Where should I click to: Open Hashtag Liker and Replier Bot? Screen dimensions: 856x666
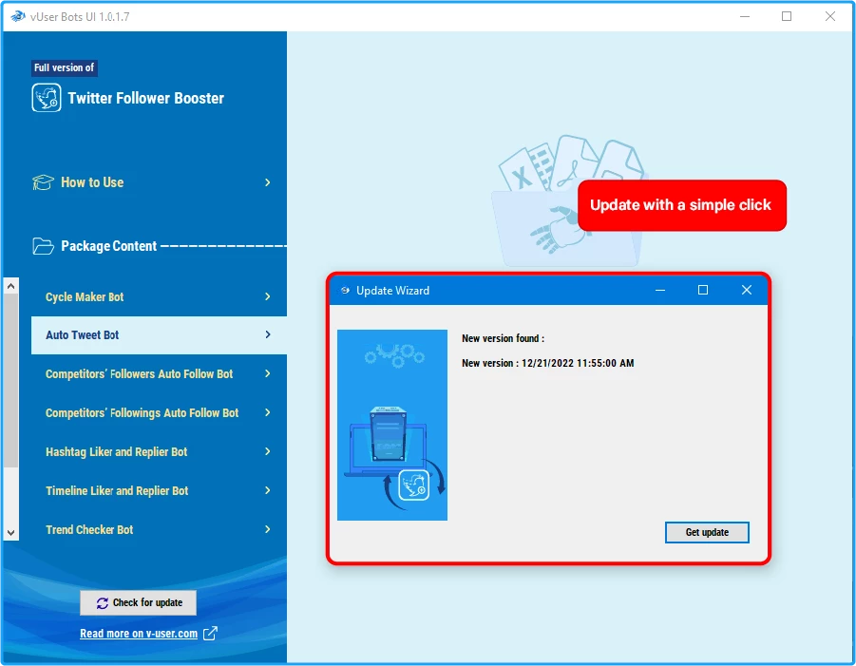click(159, 452)
